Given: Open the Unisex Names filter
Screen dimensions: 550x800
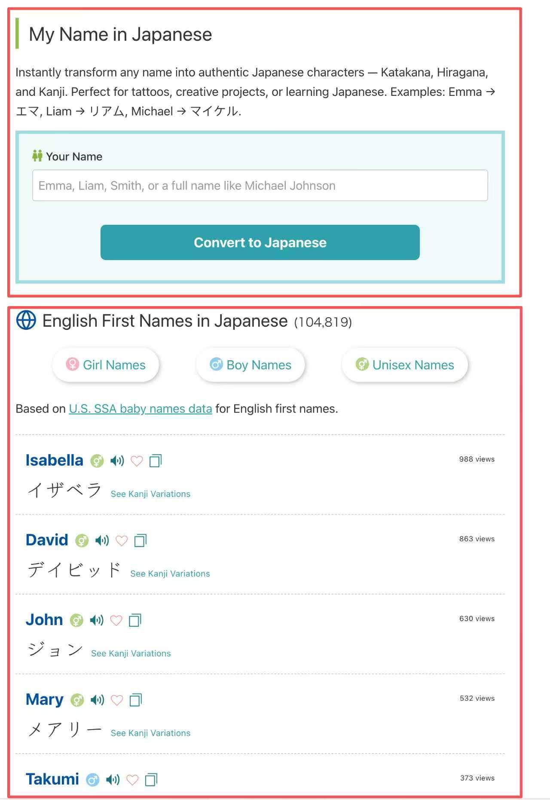Looking at the screenshot, I should (x=405, y=365).
